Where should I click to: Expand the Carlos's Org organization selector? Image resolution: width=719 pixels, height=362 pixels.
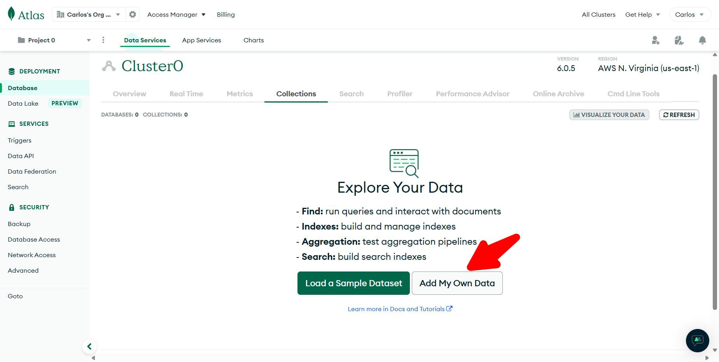[x=89, y=14]
